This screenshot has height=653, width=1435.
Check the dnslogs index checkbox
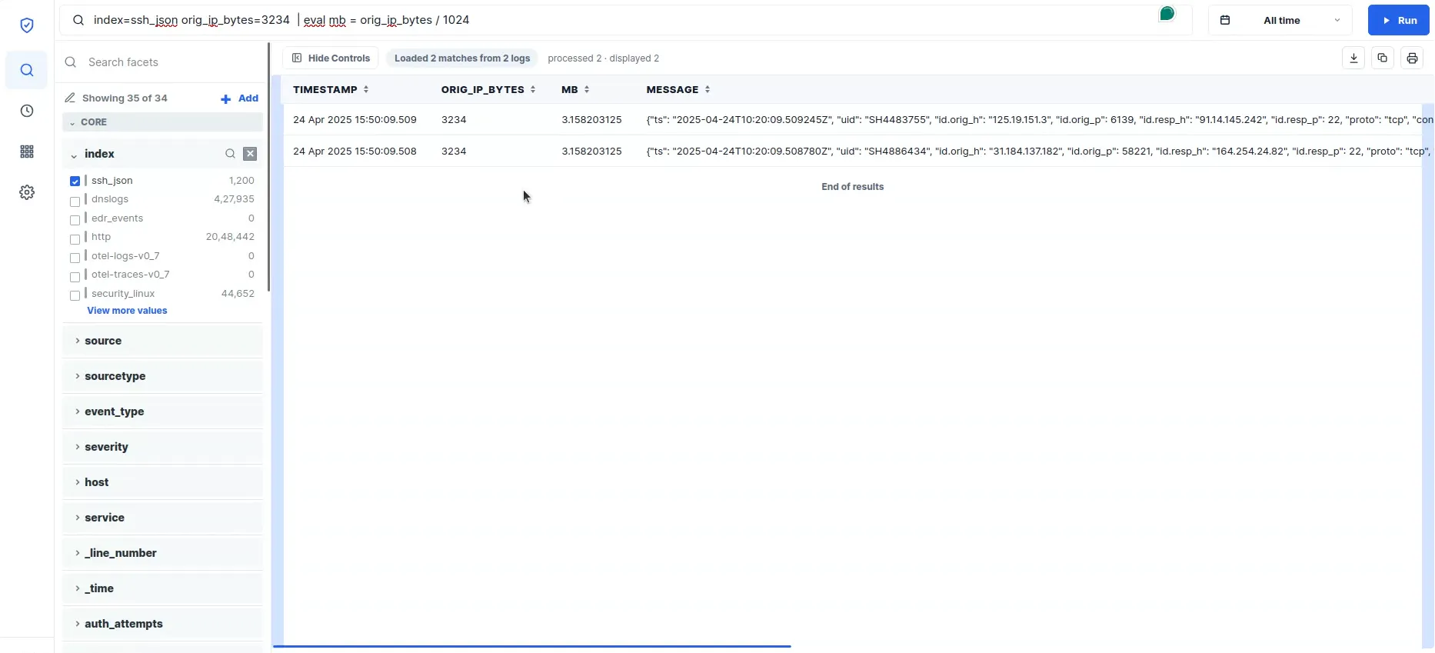pos(75,202)
